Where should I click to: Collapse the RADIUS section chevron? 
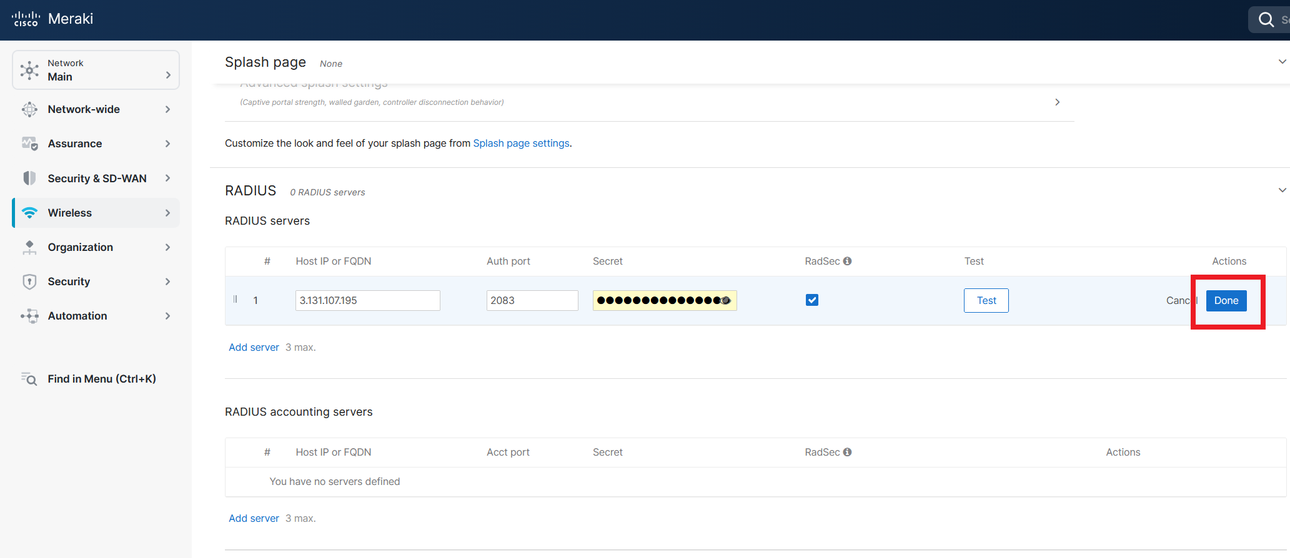[1282, 190]
